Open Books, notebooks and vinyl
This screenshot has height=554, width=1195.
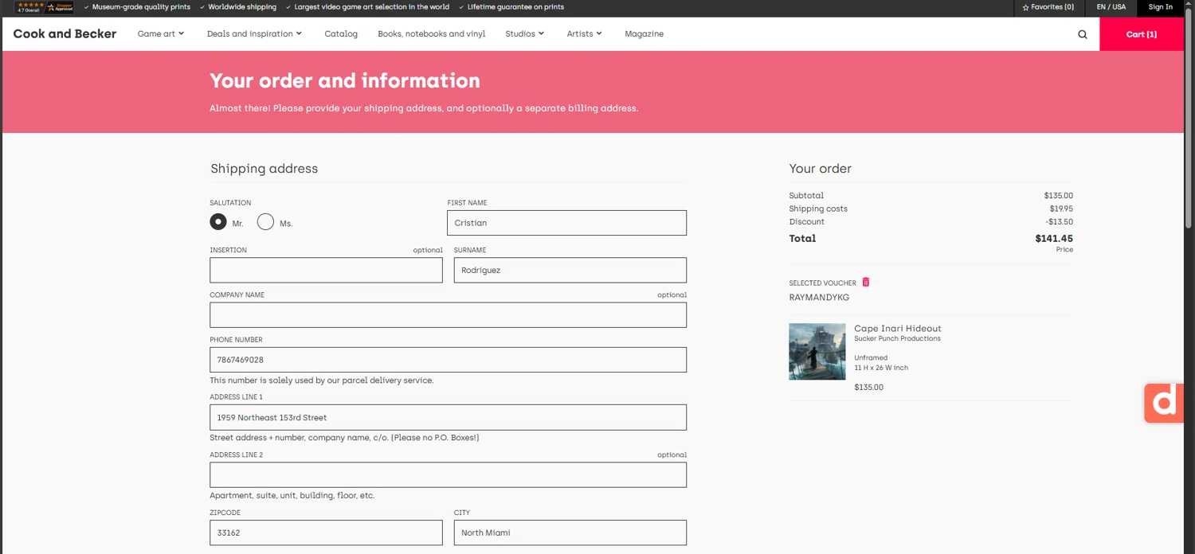pyautogui.click(x=431, y=34)
